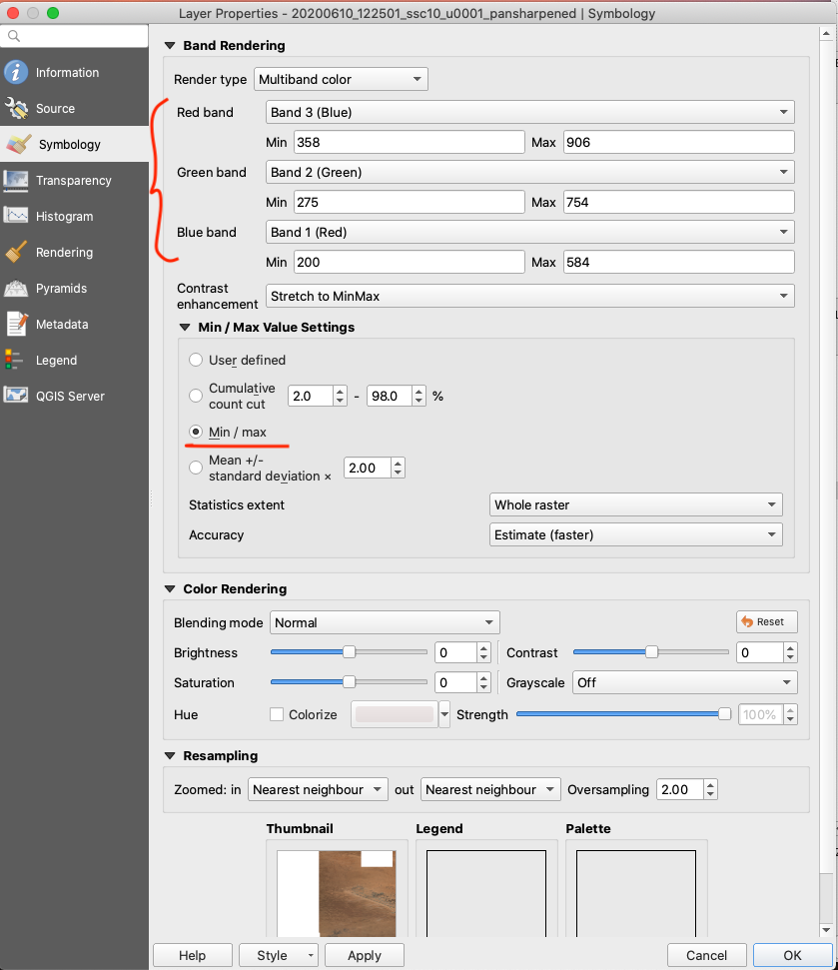Click the Contrast slider handle

652,652
